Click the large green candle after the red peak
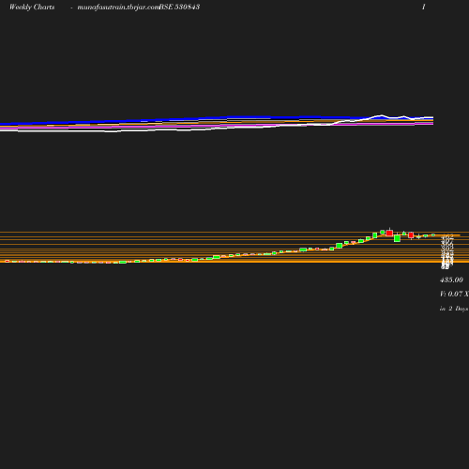 pos(397,238)
